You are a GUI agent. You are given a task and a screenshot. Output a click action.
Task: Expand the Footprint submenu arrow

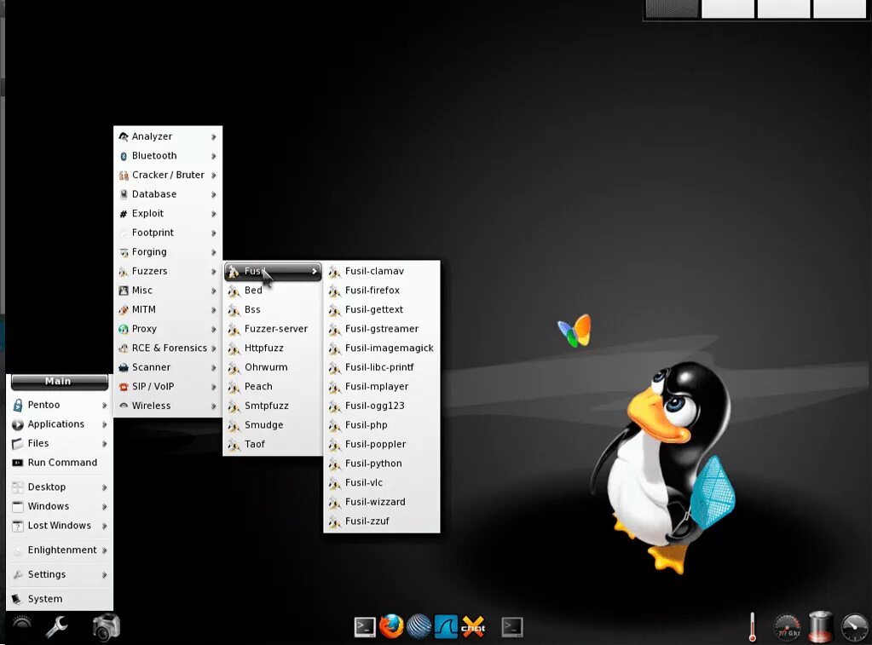214,233
